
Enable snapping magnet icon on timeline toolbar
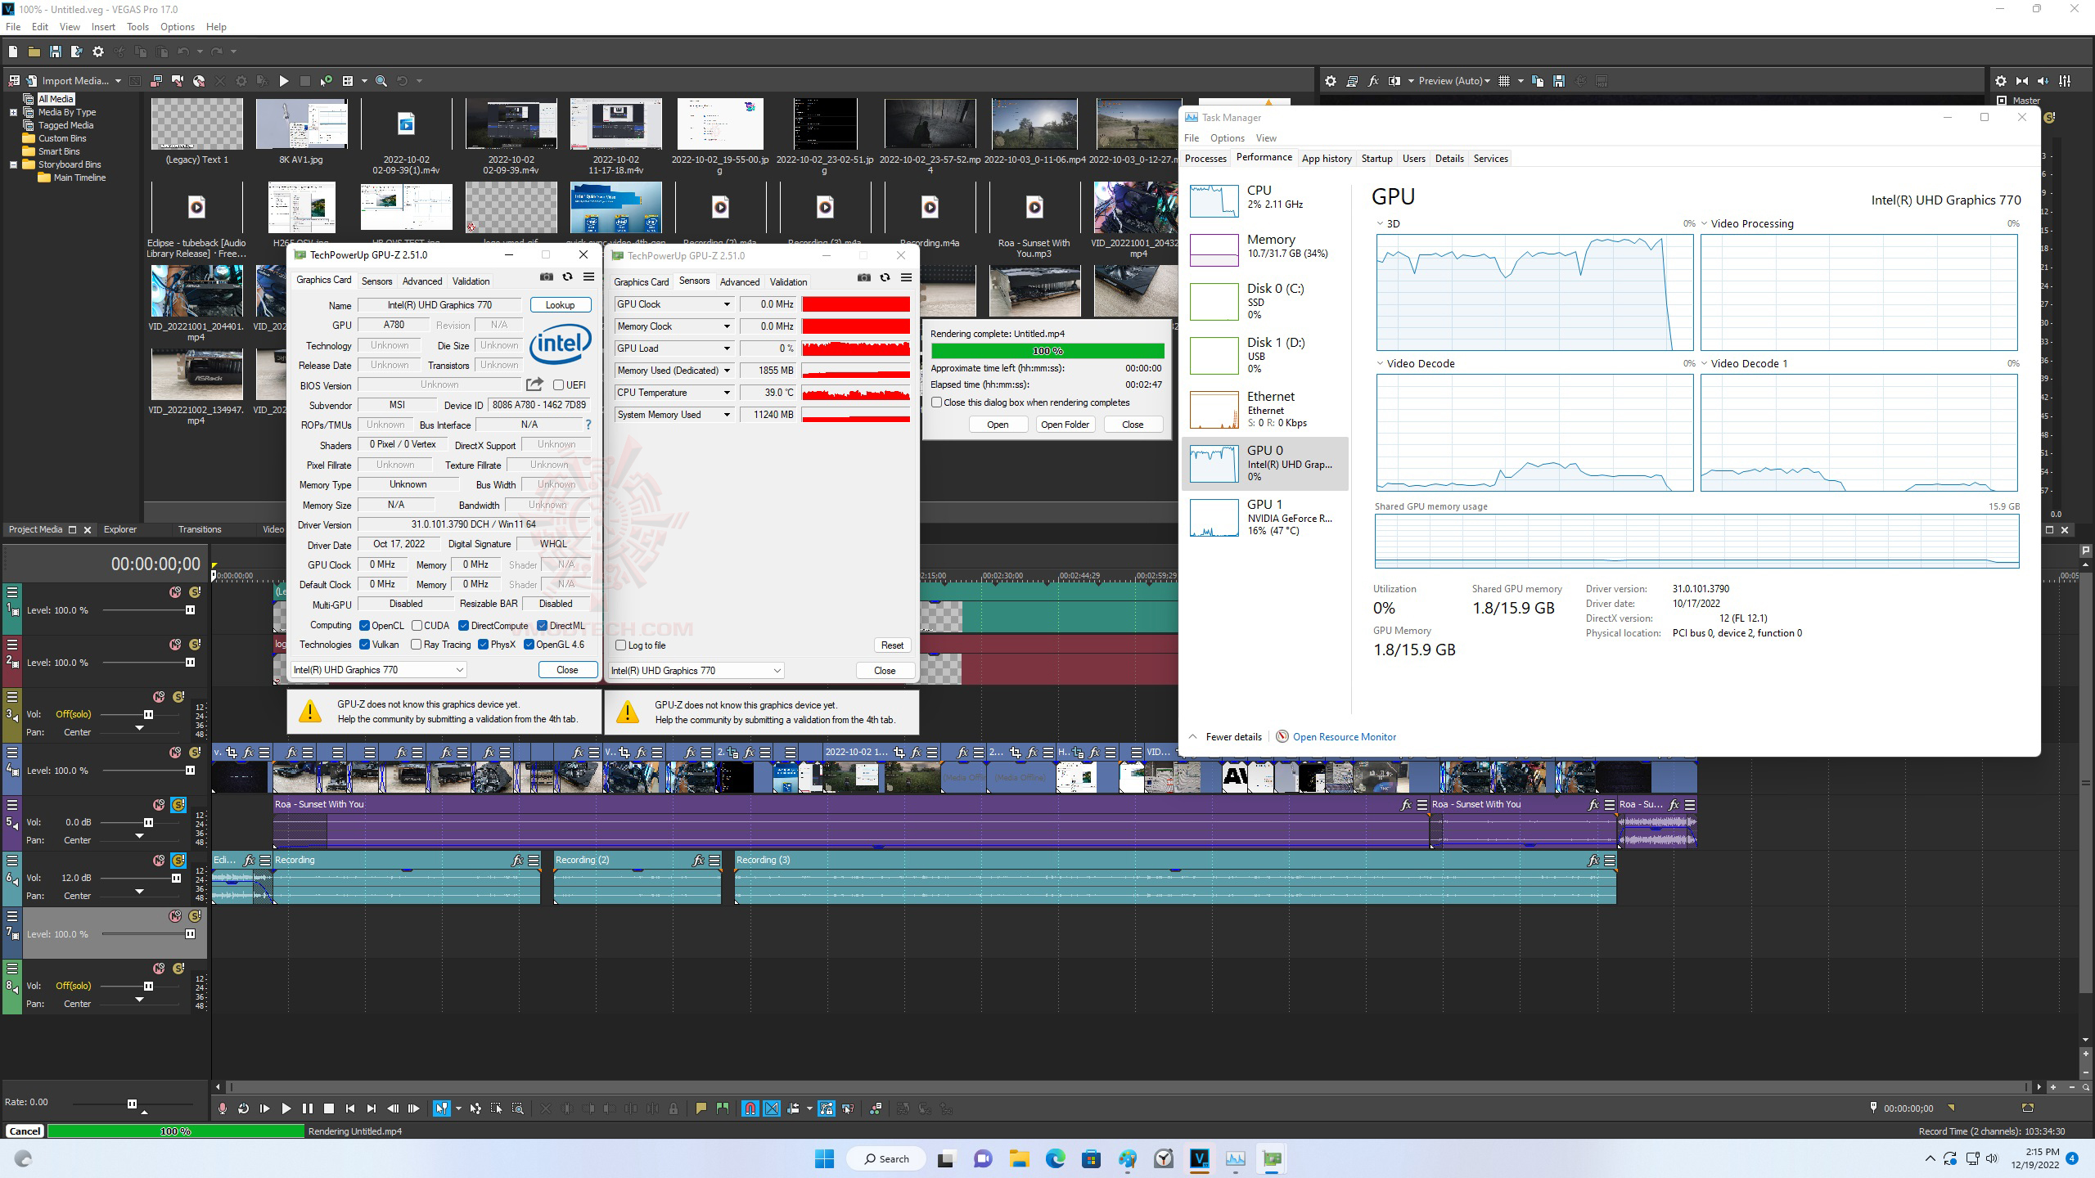750,1108
